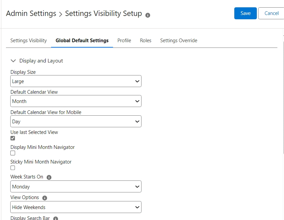Screen dimensions: 284x220
Task: Open Default Calendar View for Mobile dropdown
Action: pyautogui.click(x=76, y=122)
